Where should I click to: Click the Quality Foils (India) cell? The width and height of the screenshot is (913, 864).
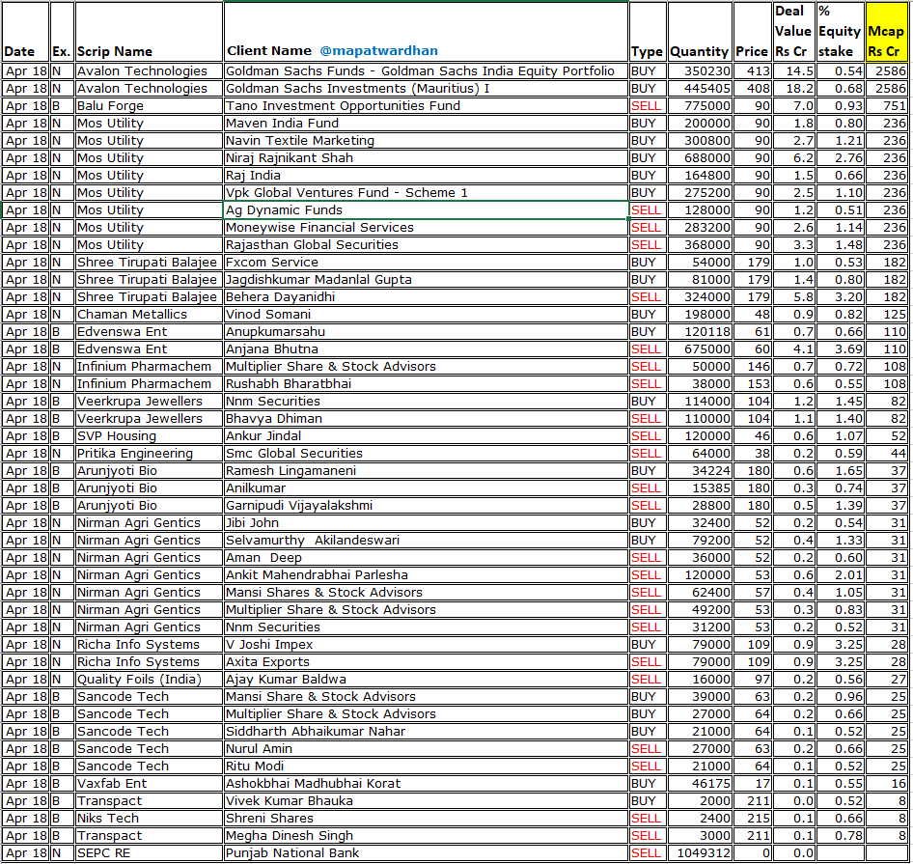click(149, 680)
